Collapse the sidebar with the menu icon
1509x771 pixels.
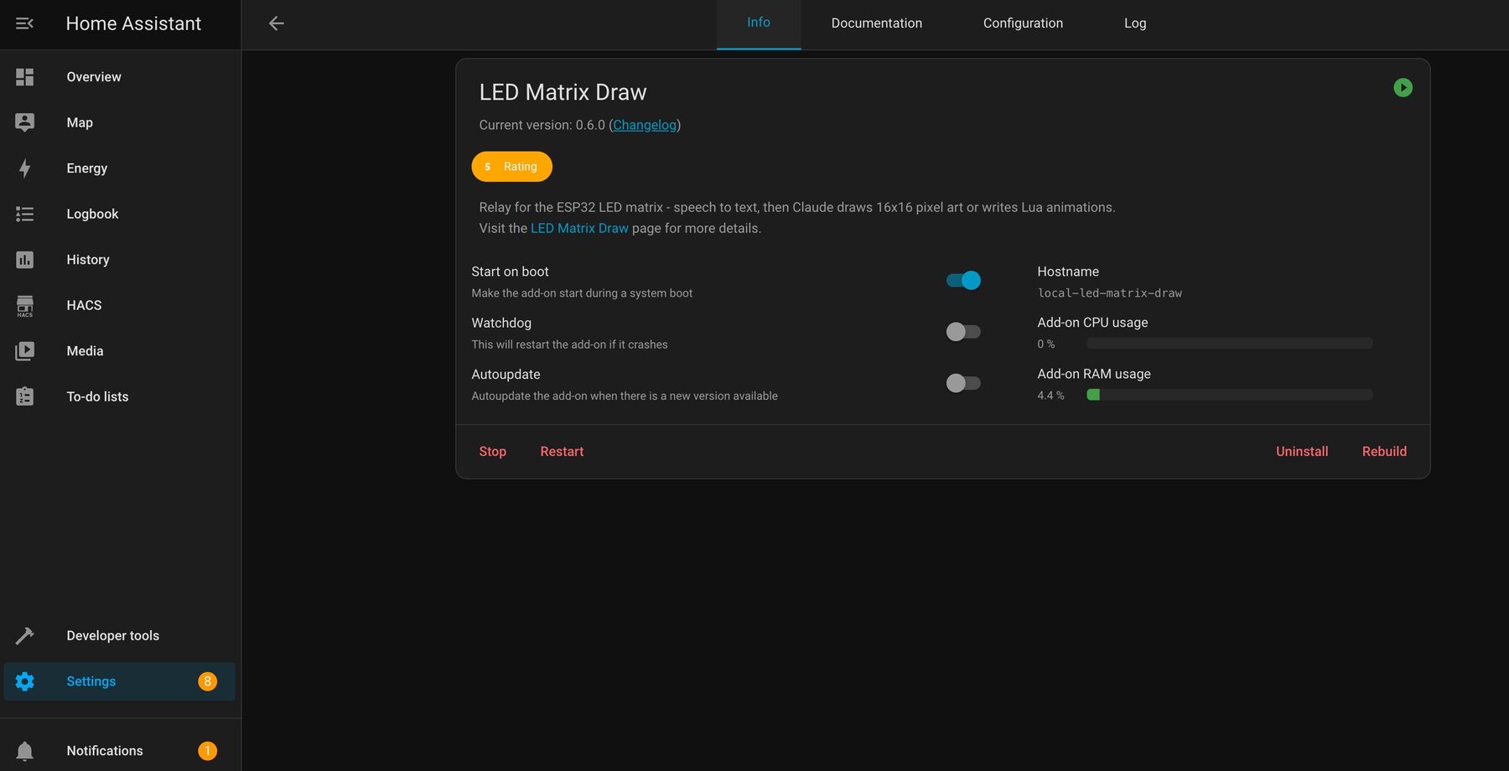pos(24,23)
